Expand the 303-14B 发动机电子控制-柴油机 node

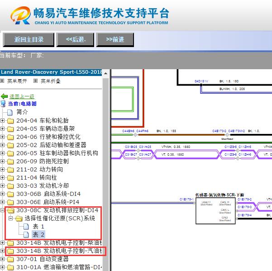click(x=2, y=243)
